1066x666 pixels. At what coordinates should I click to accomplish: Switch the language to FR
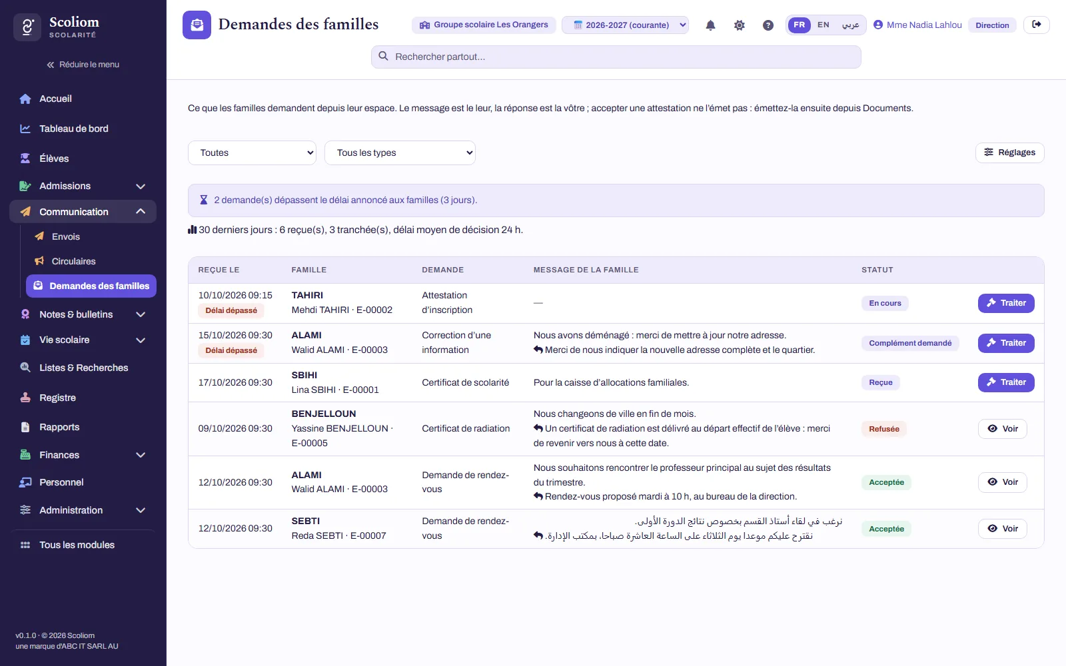pos(799,25)
